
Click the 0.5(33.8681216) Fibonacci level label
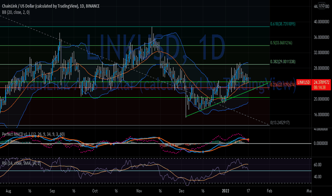[281, 43]
